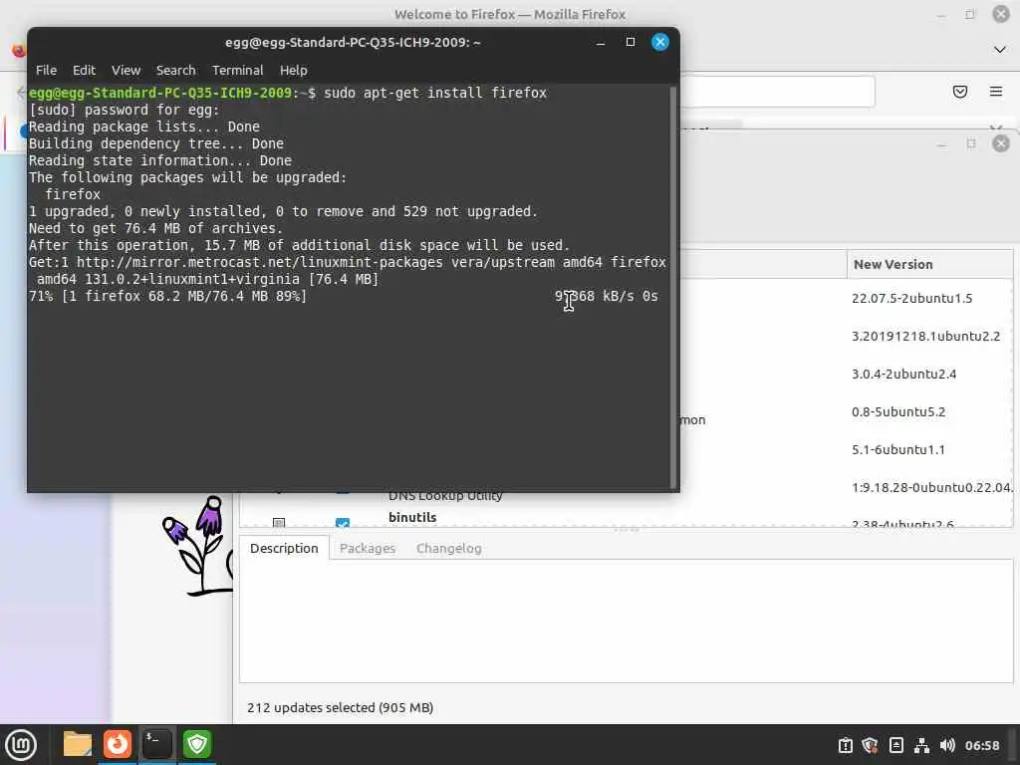Open the terminal View menu

click(126, 71)
